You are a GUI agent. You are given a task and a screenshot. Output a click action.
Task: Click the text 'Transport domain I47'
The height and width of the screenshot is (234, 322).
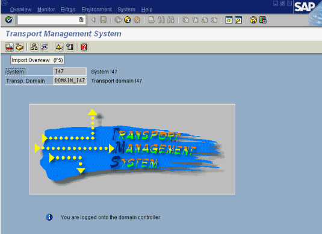coord(116,81)
